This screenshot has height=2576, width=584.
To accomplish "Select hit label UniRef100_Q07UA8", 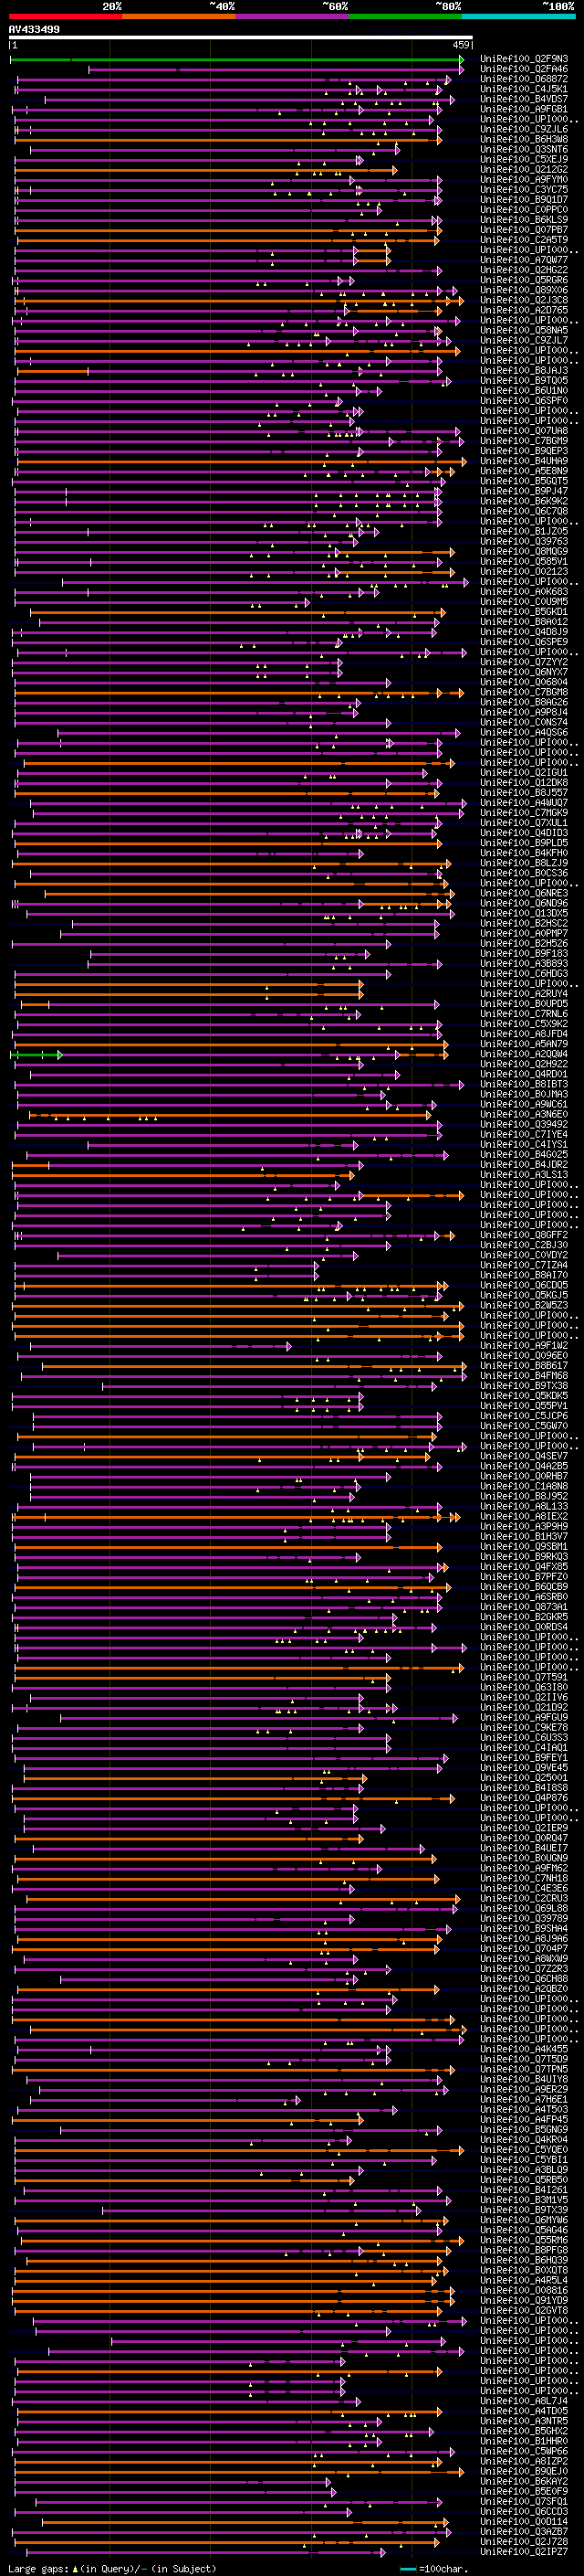I will tap(524, 431).
